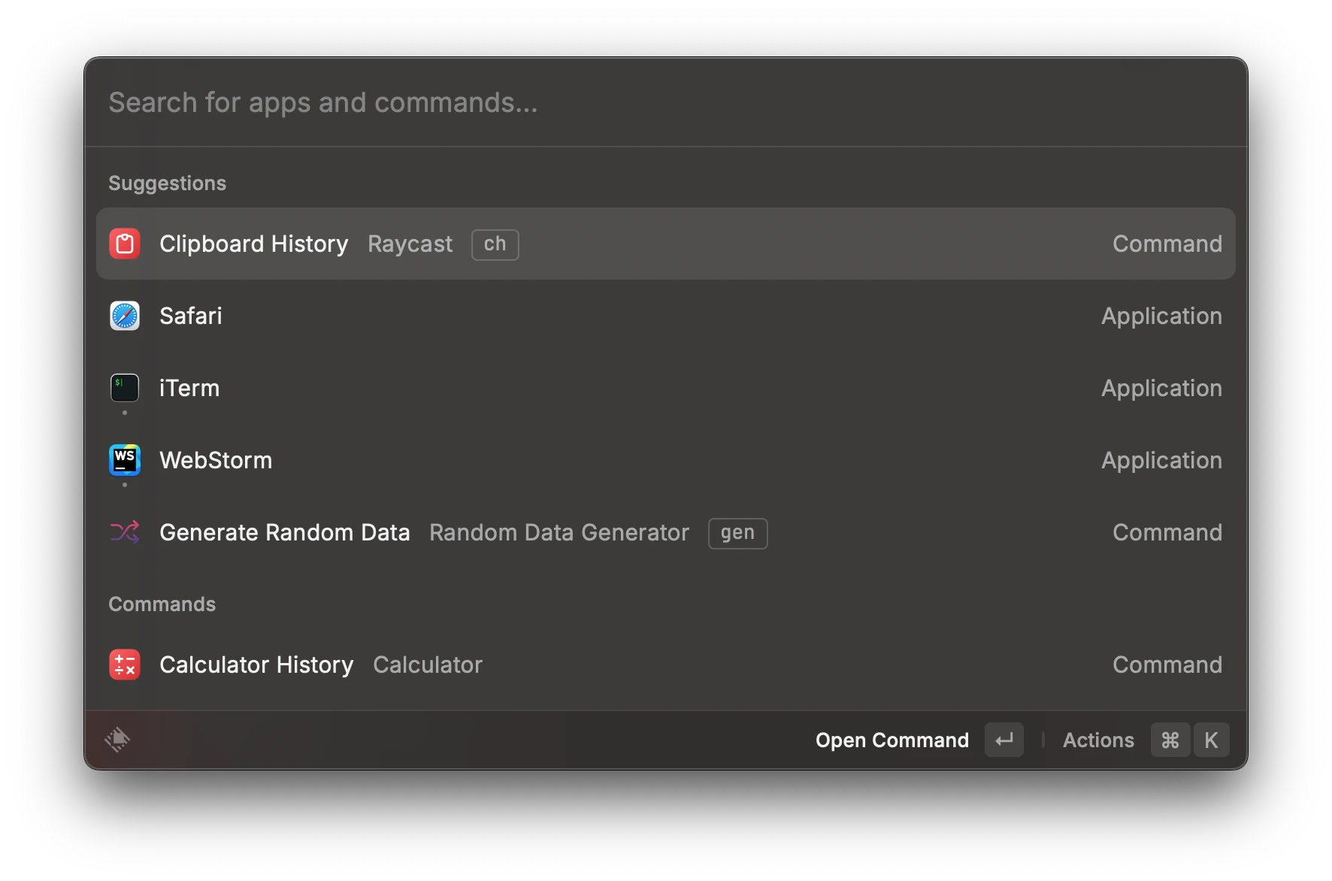
Task: Click the Clipboard History red clipboard icon
Action: [x=125, y=244]
